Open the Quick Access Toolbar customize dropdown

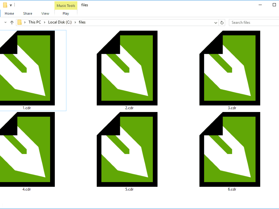point(11,5)
